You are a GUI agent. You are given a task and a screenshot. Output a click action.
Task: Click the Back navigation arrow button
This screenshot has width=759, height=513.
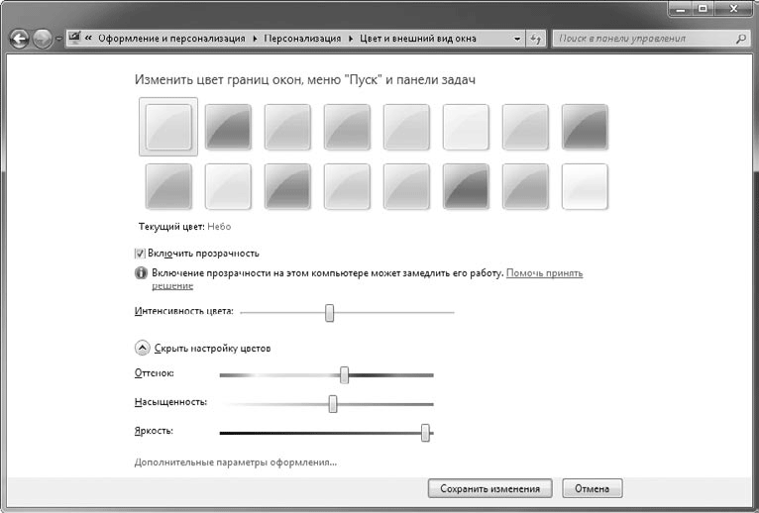[x=19, y=40]
